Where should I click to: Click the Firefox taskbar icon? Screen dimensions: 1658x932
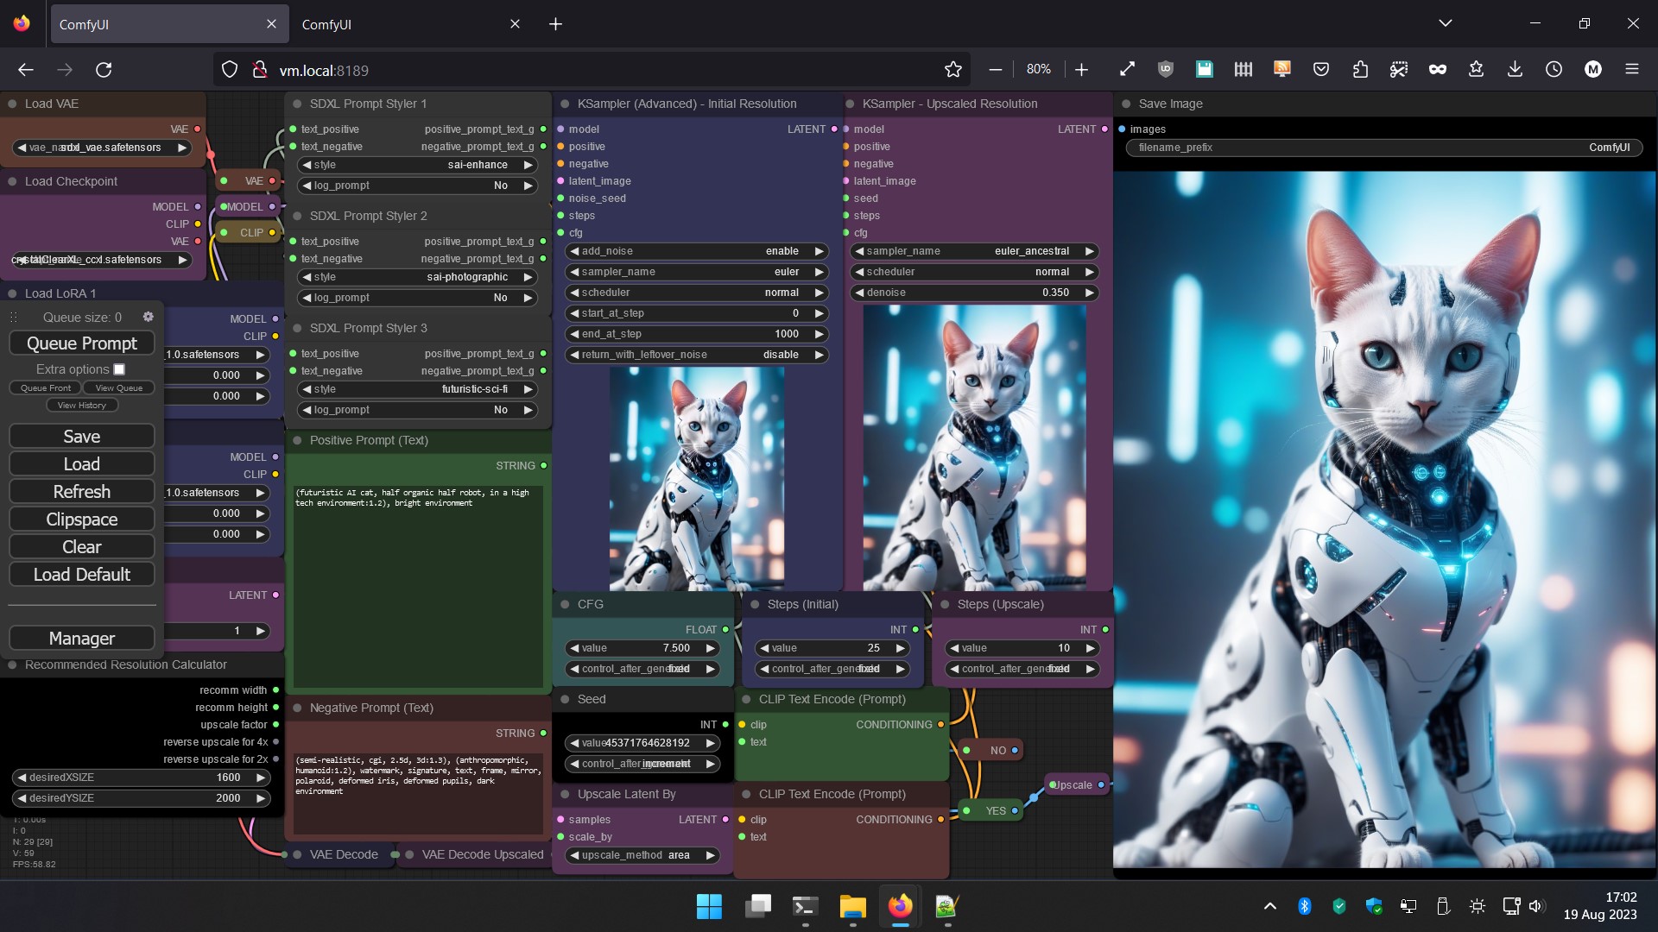pyautogui.click(x=900, y=907)
